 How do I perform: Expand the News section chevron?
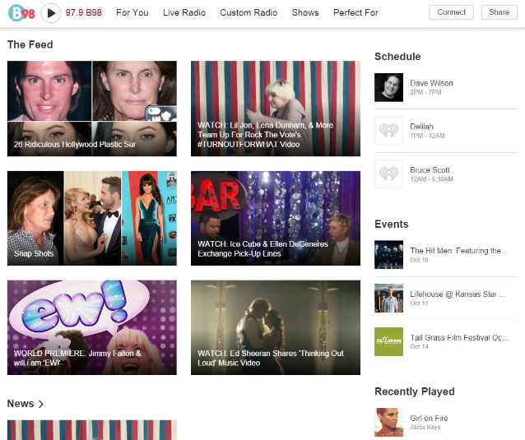pyautogui.click(x=41, y=404)
